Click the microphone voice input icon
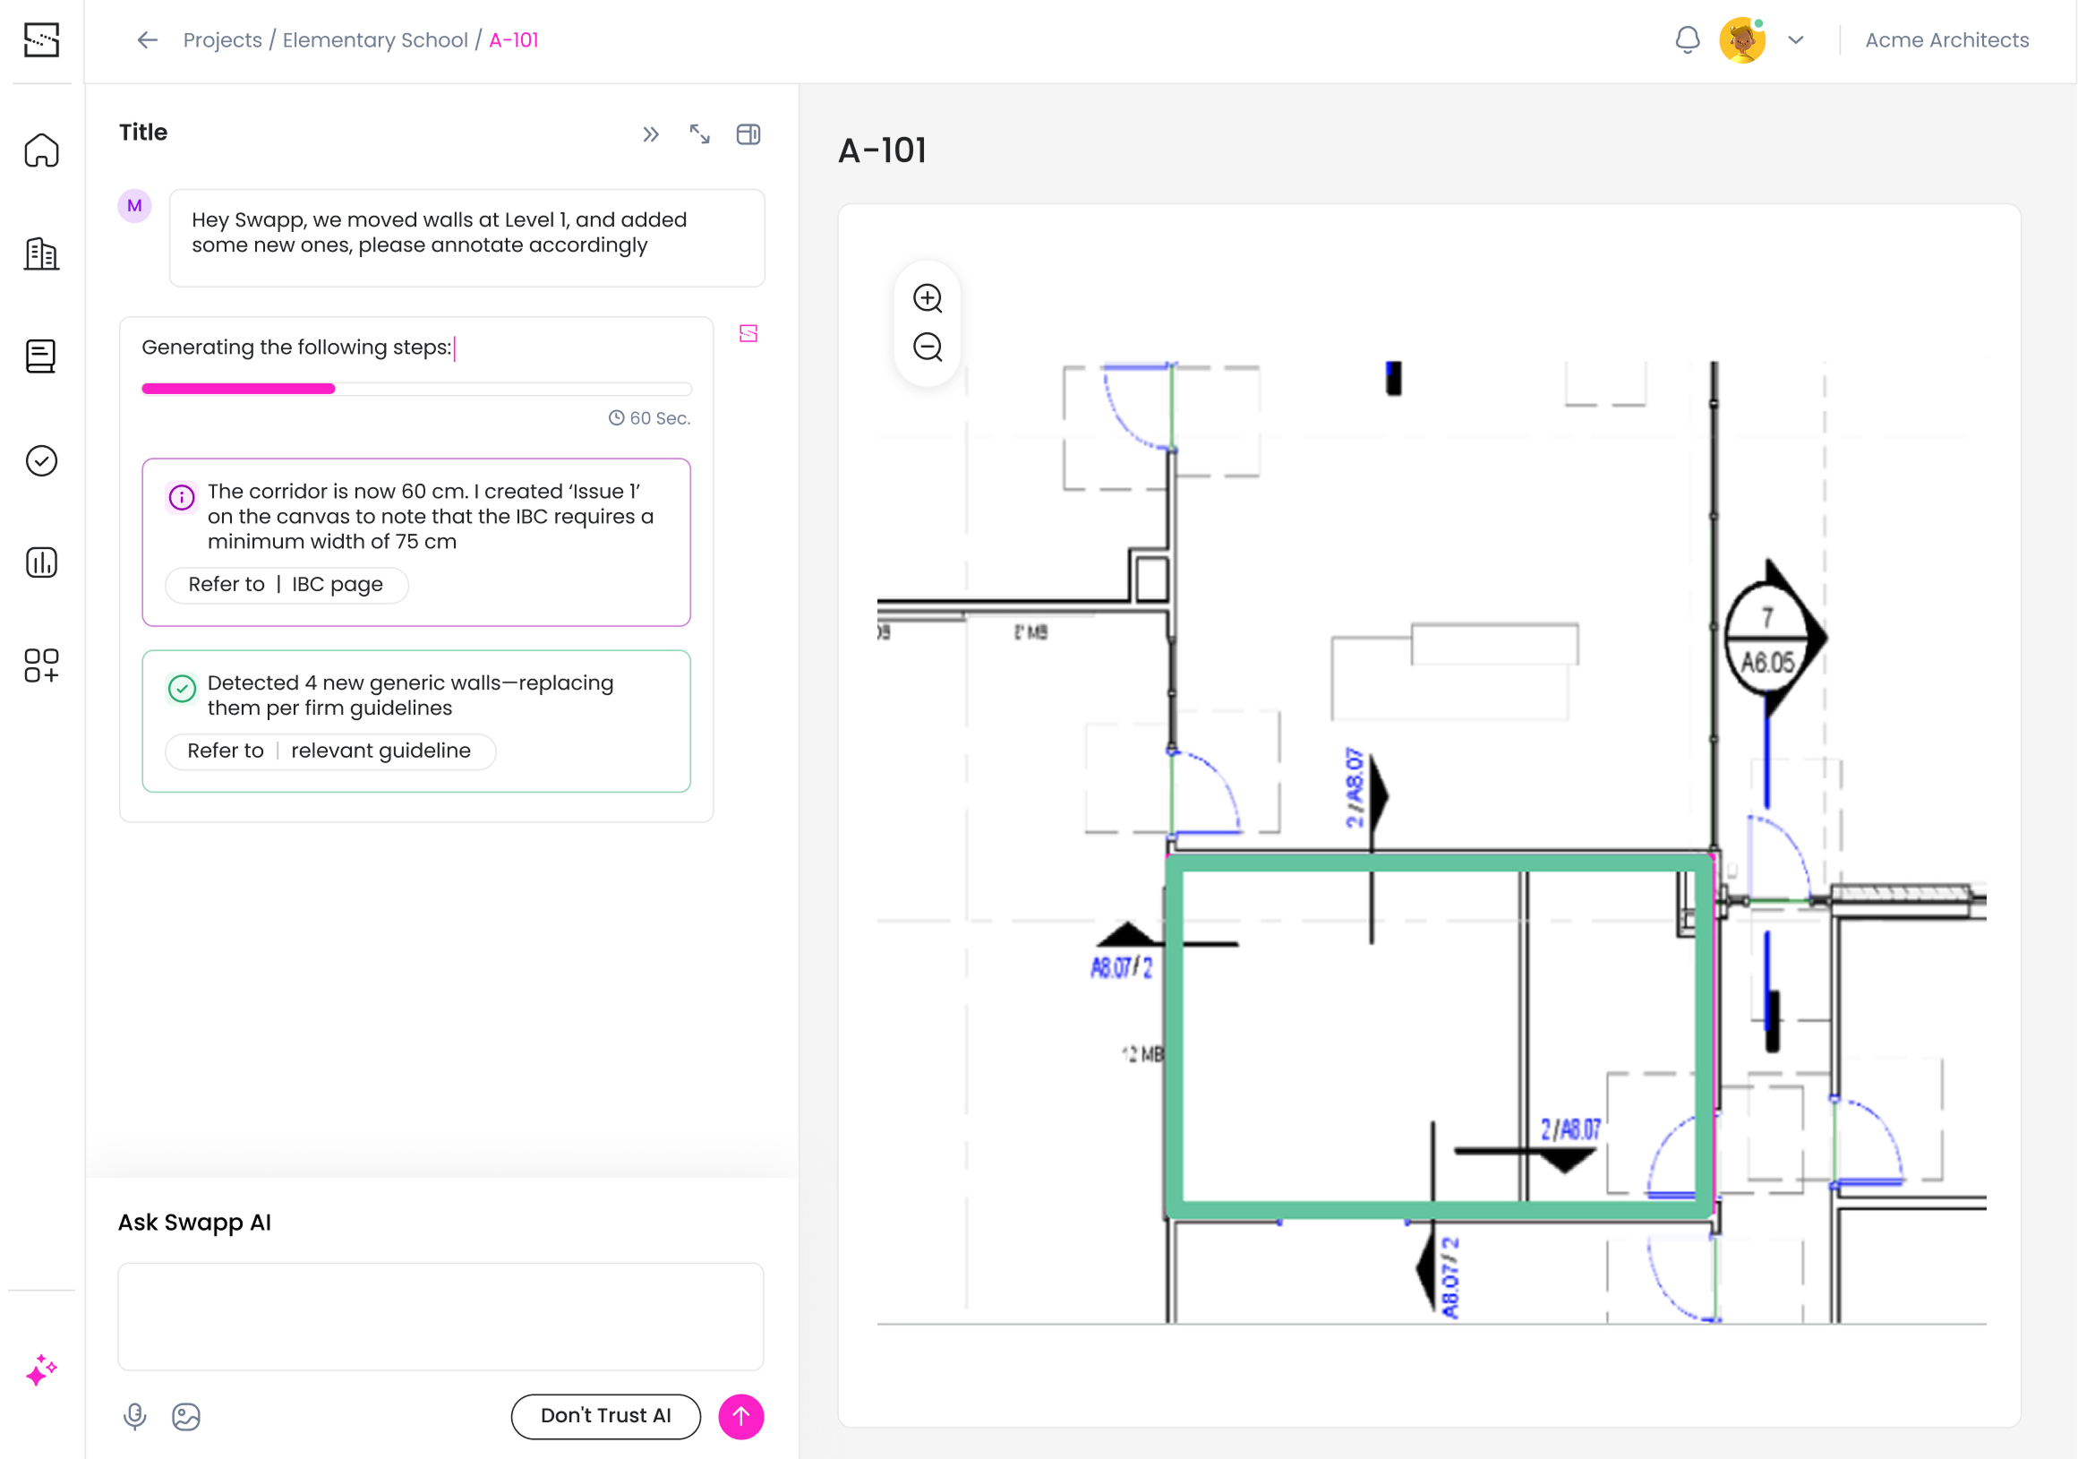This screenshot has width=2078, height=1459. pyautogui.click(x=135, y=1416)
